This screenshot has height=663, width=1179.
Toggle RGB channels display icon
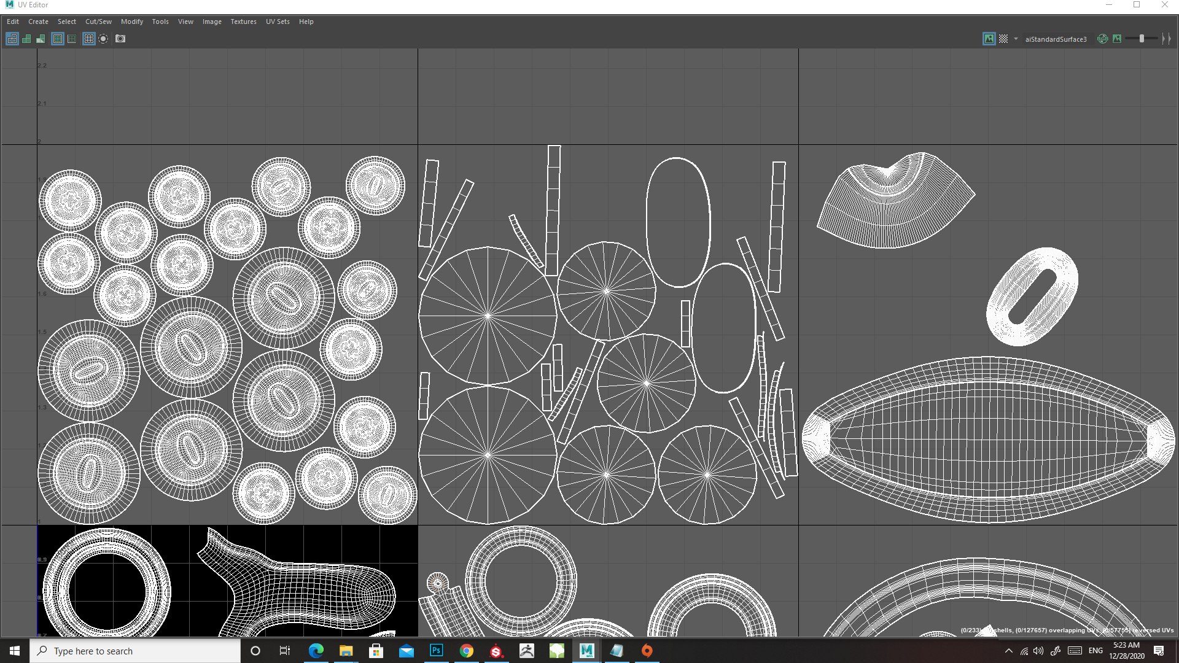(x=1103, y=39)
